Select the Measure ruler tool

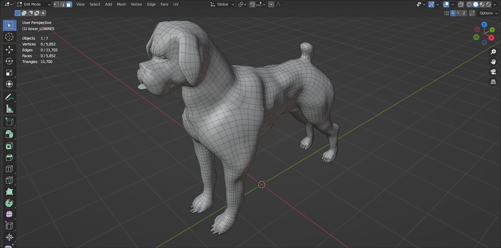point(9,108)
